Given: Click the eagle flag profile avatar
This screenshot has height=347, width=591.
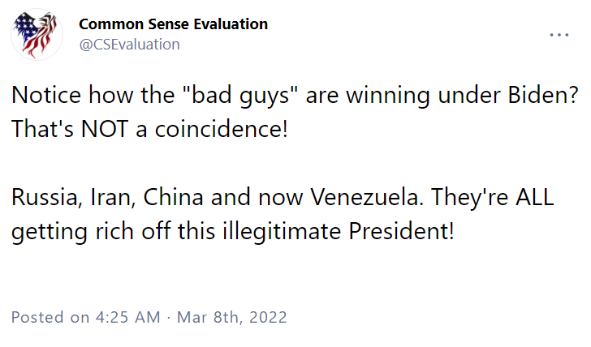Looking at the screenshot, I should point(37,34).
